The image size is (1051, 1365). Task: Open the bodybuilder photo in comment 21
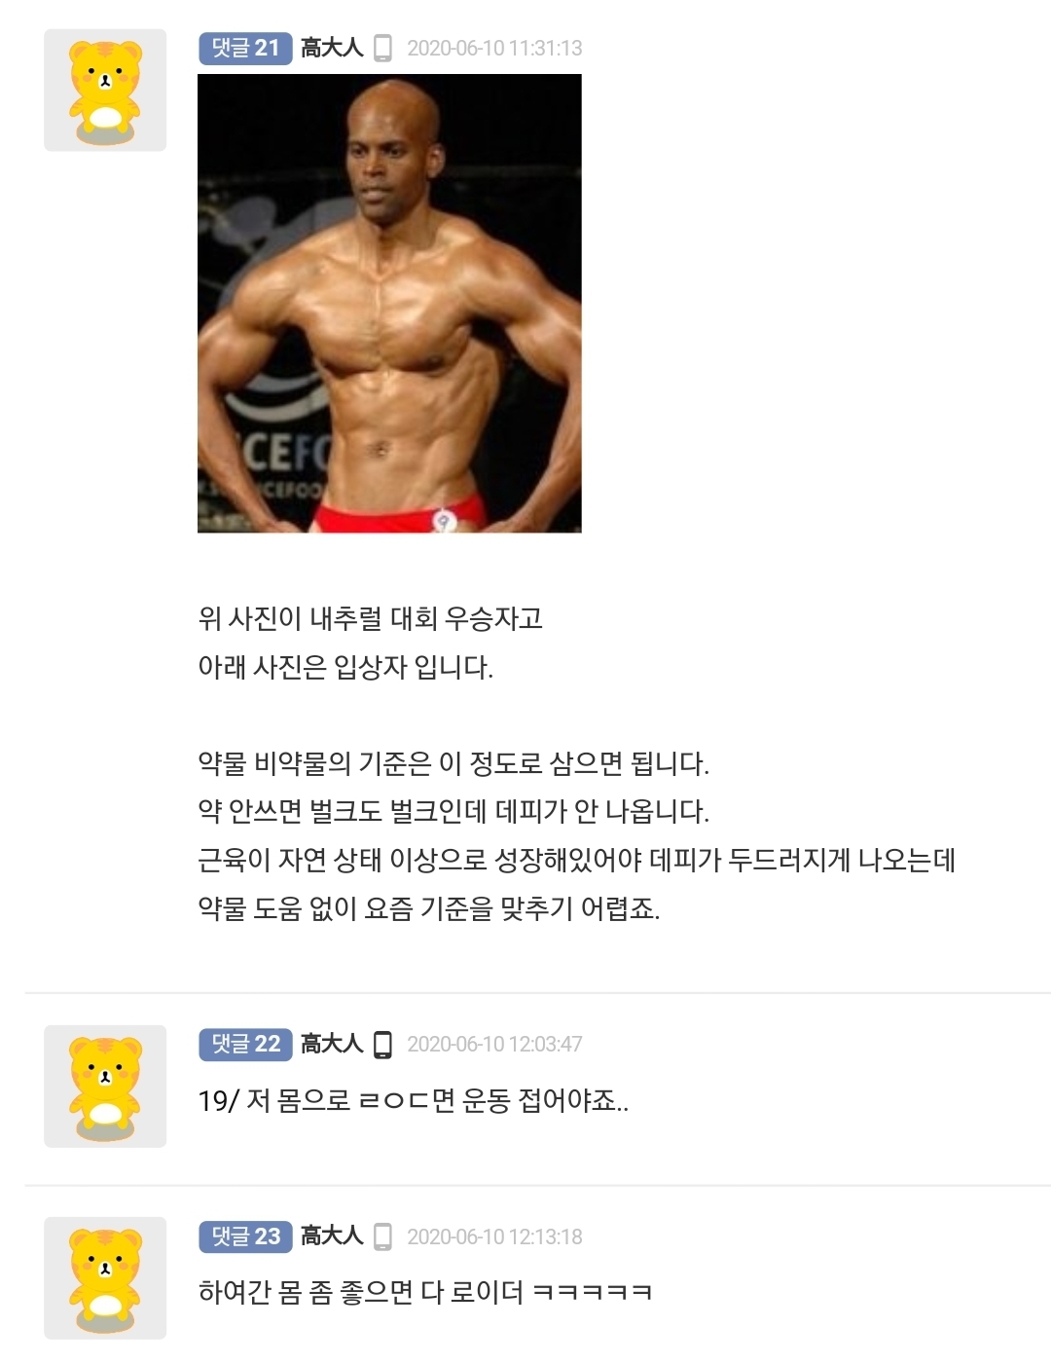(389, 304)
